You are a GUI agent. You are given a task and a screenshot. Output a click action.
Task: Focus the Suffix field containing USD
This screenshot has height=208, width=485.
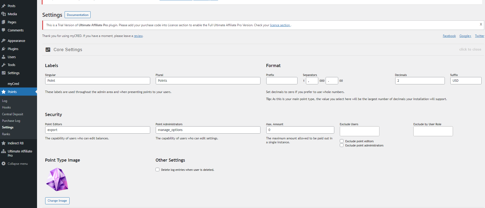point(466,81)
